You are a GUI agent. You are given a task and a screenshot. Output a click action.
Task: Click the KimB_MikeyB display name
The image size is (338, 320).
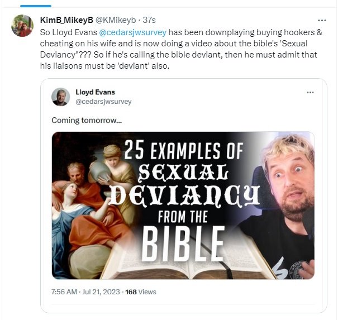66,20
